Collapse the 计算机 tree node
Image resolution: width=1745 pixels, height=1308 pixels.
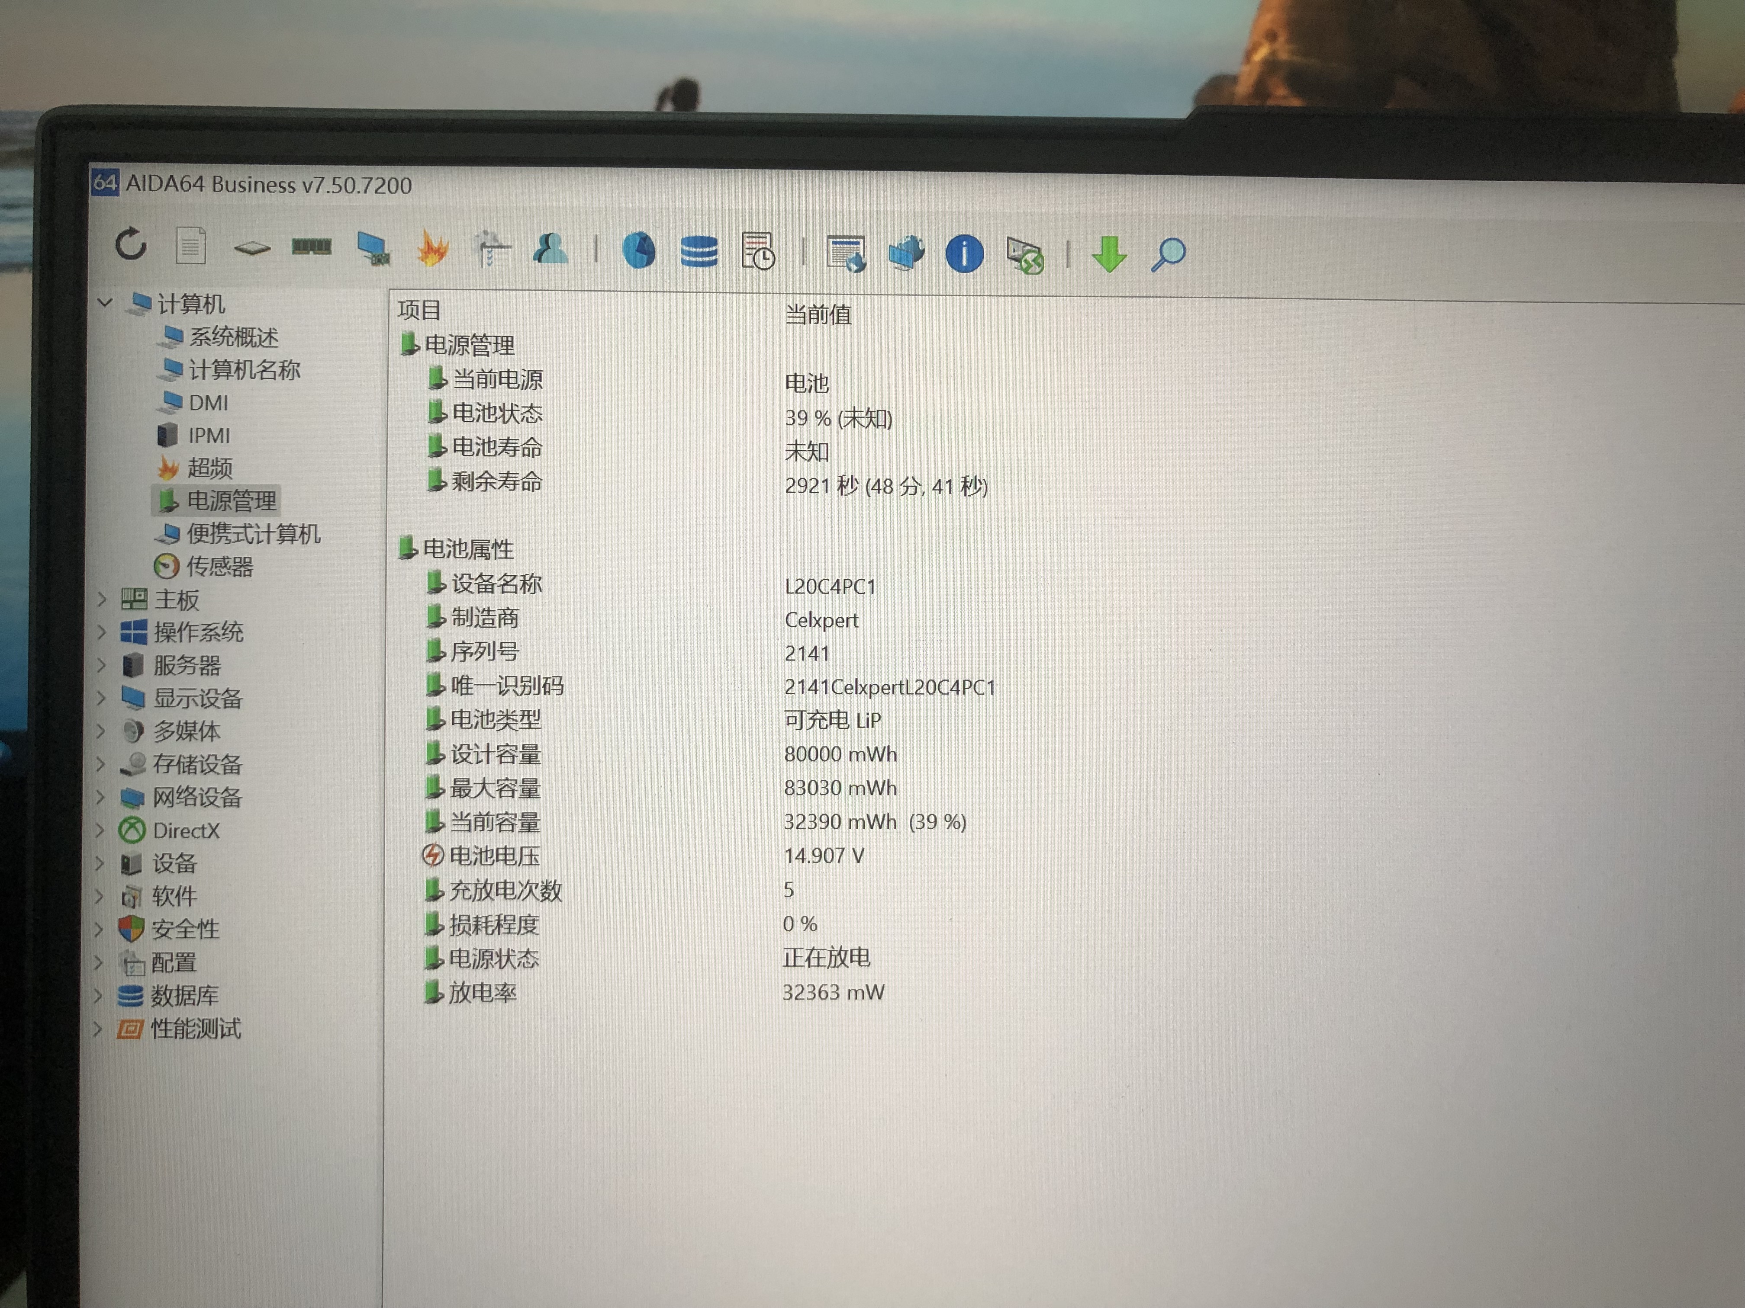[x=105, y=302]
